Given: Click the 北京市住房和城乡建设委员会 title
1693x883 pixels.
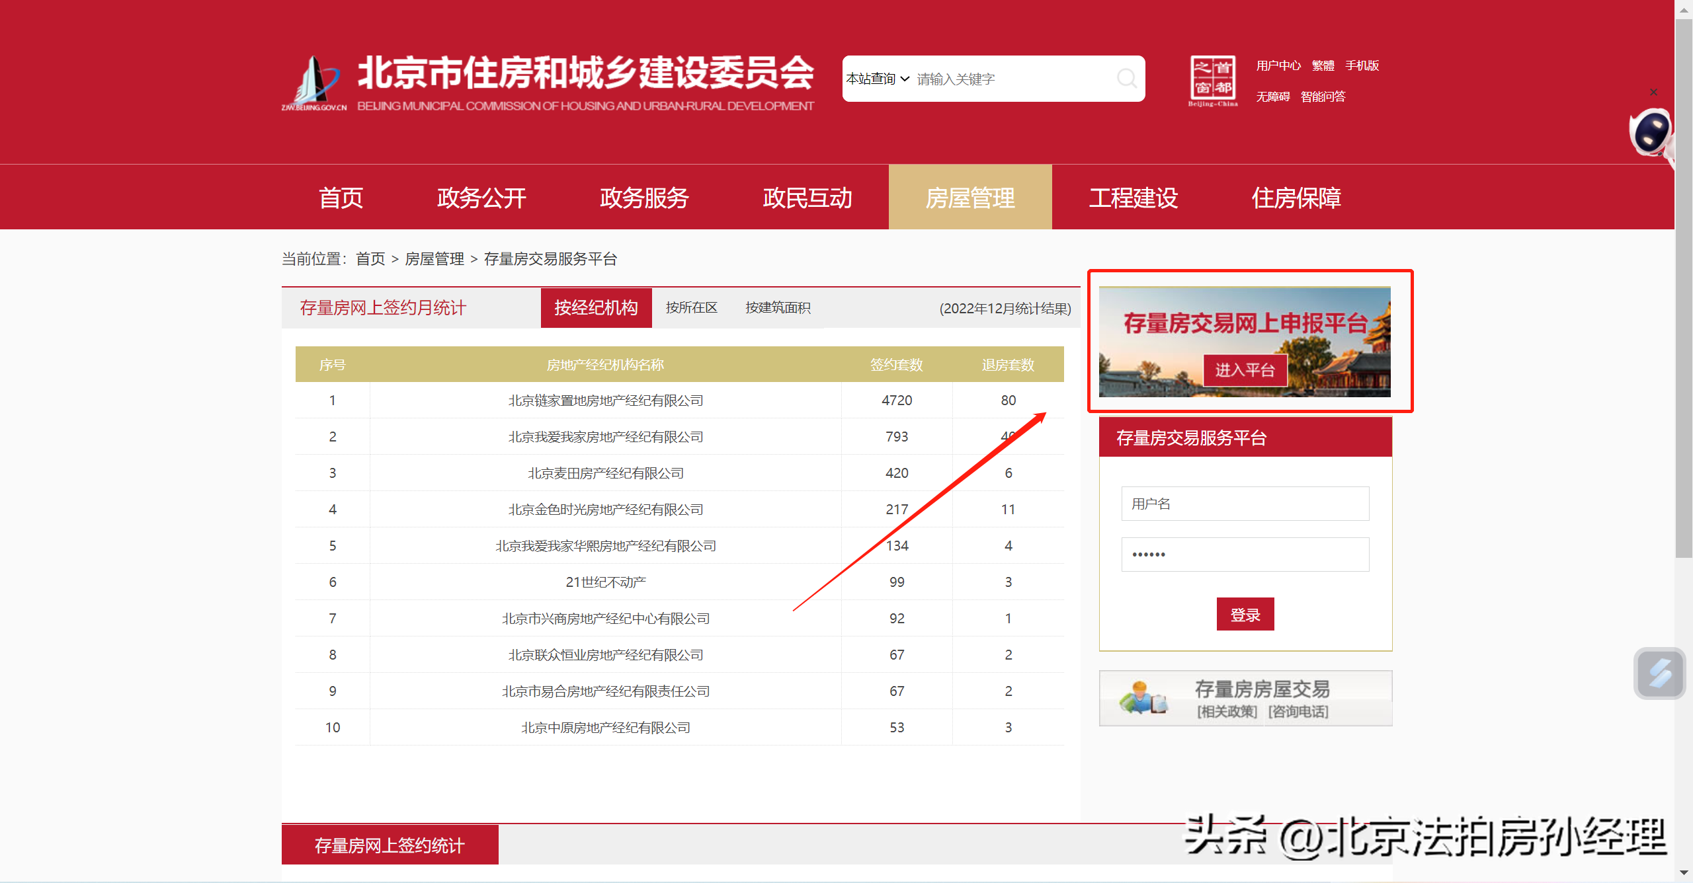Looking at the screenshot, I should tap(586, 72).
